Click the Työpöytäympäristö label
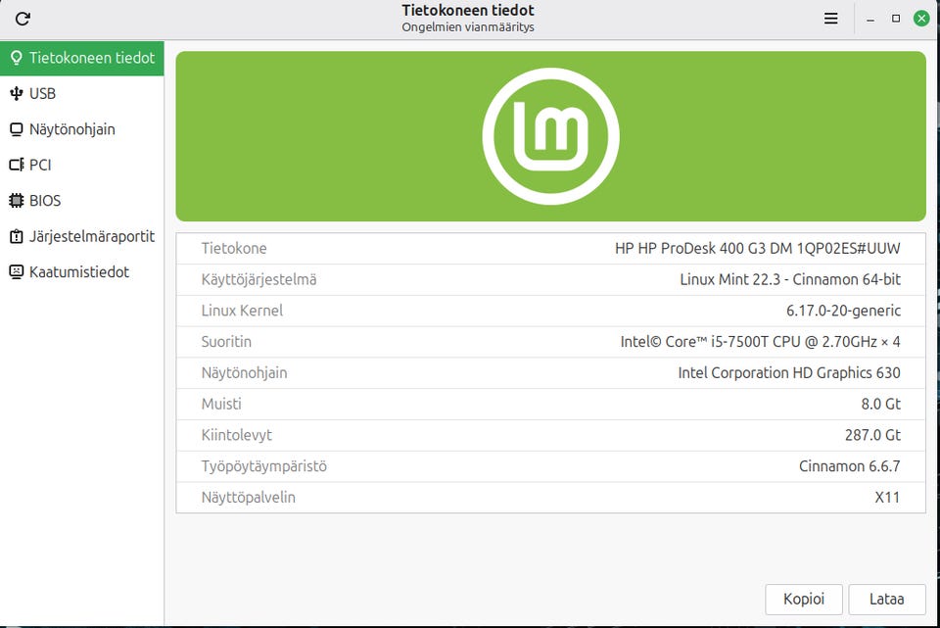 pyautogui.click(x=263, y=466)
